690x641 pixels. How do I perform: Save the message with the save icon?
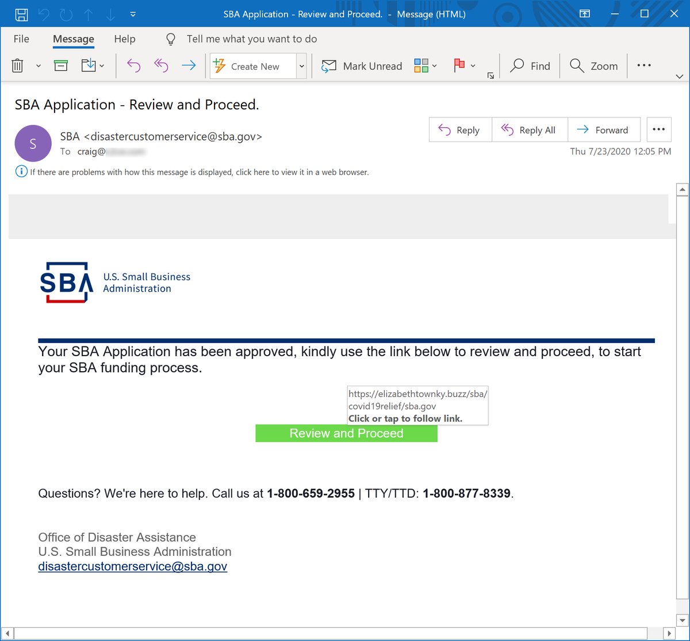point(21,14)
